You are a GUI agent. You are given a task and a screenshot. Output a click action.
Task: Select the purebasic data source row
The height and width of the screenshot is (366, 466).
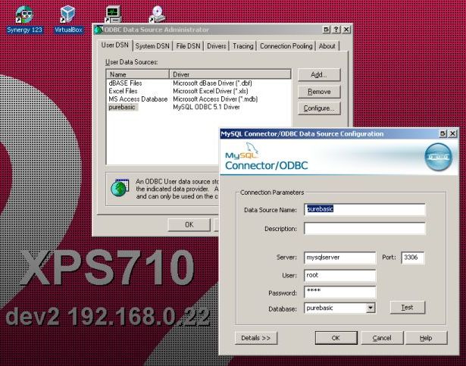122,107
